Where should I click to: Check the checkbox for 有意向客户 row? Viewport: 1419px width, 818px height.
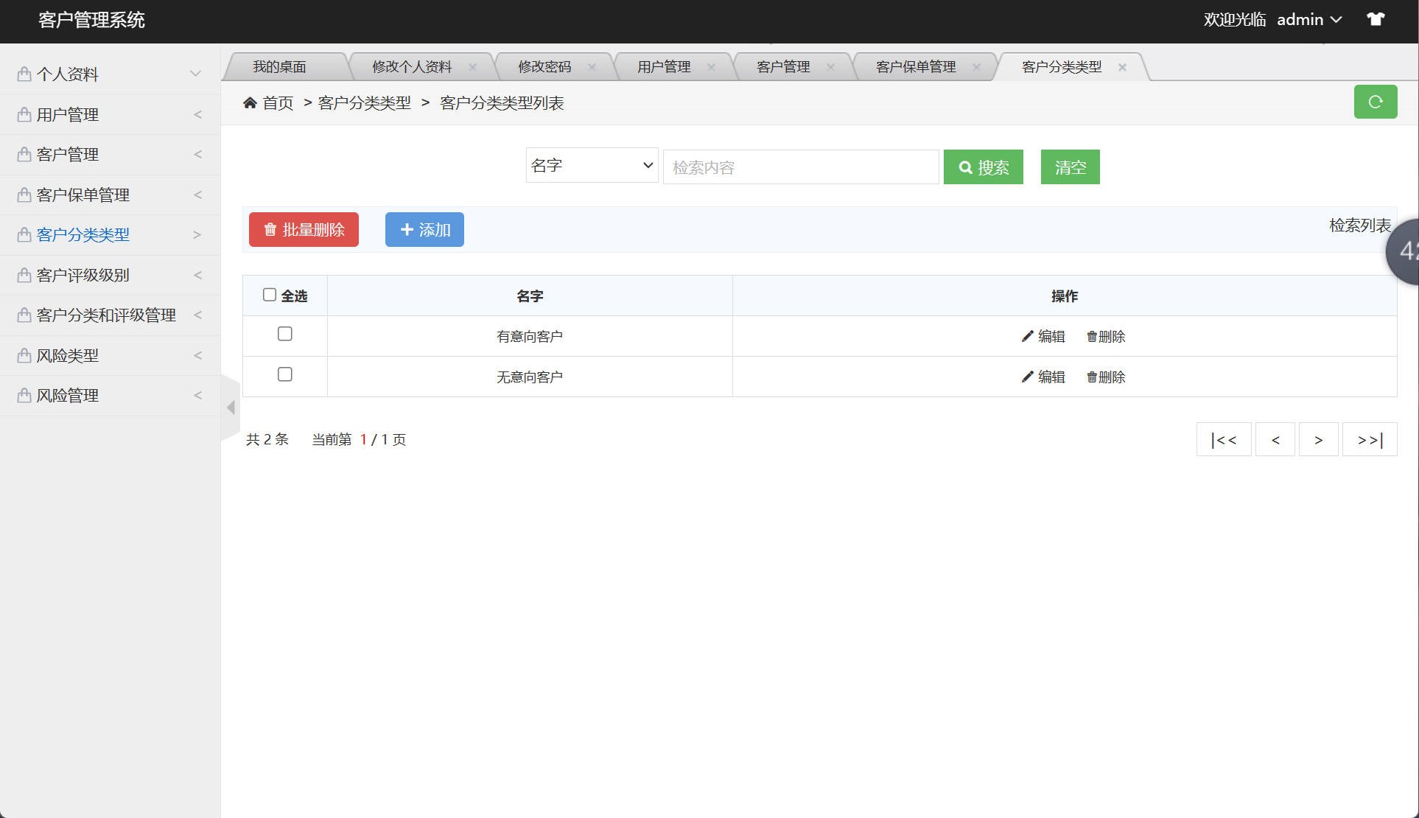pyautogui.click(x=285, y=334)
